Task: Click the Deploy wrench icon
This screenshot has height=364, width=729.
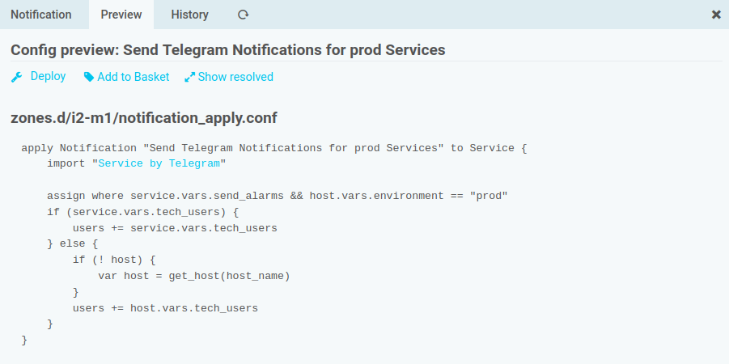Action: pos(17,77)
